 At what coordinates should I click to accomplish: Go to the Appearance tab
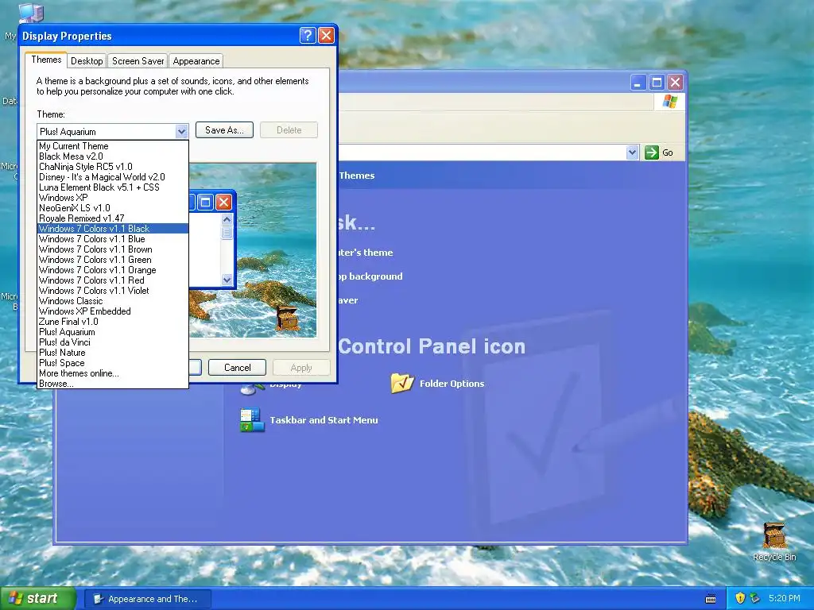(x=196, y=60)
